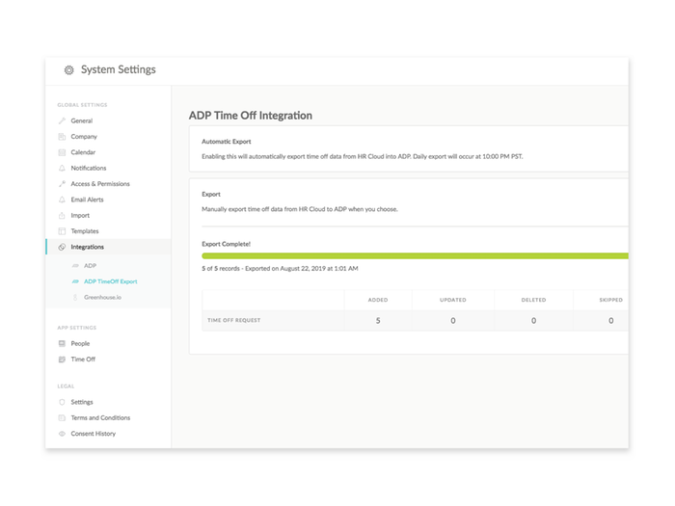
Task: Click the System Settings gear icon
Action: pyautogui.click(x=68, y=69)
